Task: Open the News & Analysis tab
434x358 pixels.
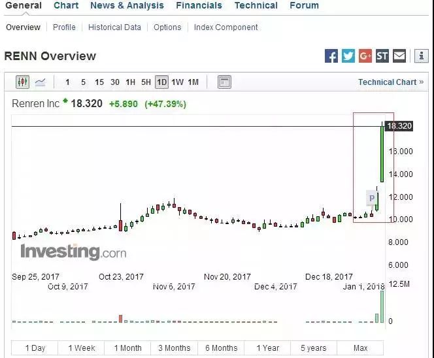Action: point(127,5)
